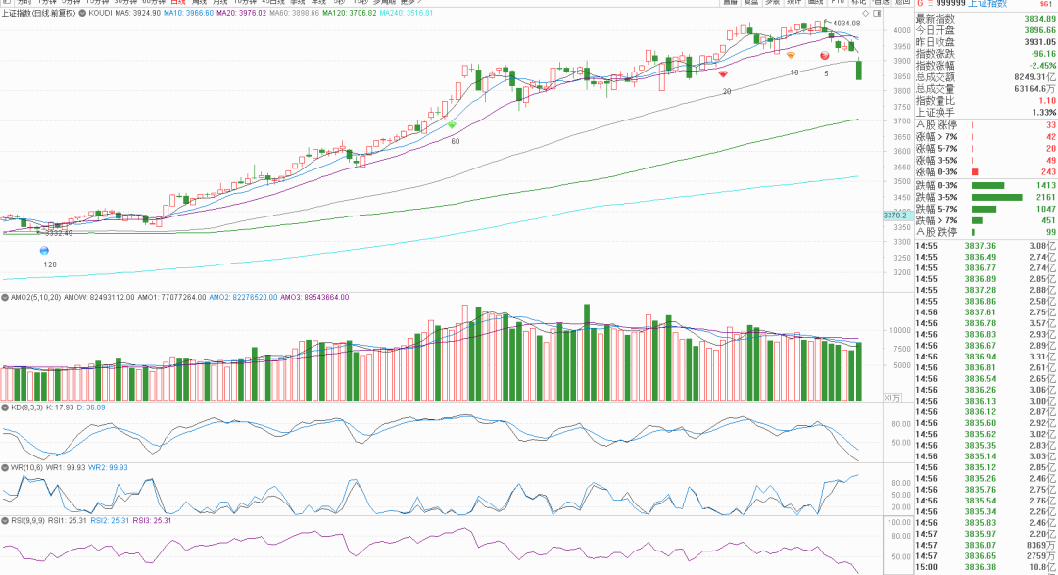Image resolution: width=1058 pixels, height=575 pixels.
Task: Open the KD indicator dropdown circle icon
Action: point(6,407)
